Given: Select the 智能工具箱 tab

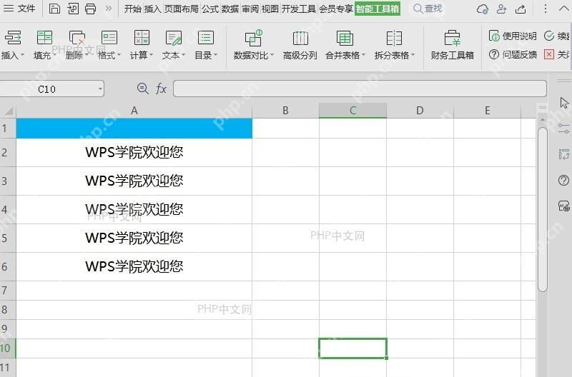Looking at the screenshot, I should click(378, 9).
